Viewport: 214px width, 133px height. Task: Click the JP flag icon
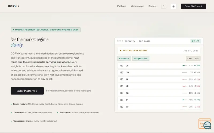pos(122,100)
